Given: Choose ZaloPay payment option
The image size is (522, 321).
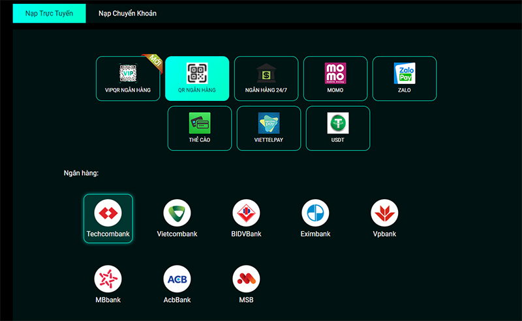Looking at the screenshot, I should (x=405, y=78).
